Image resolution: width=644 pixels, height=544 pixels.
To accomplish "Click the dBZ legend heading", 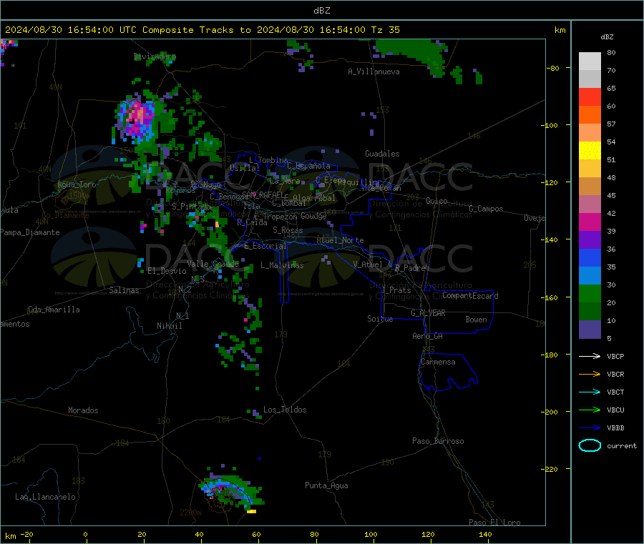I will 607,37.
